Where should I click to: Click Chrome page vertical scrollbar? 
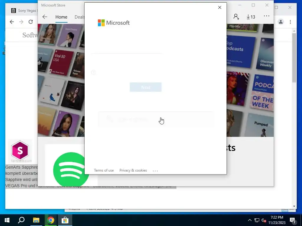pyautogui.click(x=294, y=58)
